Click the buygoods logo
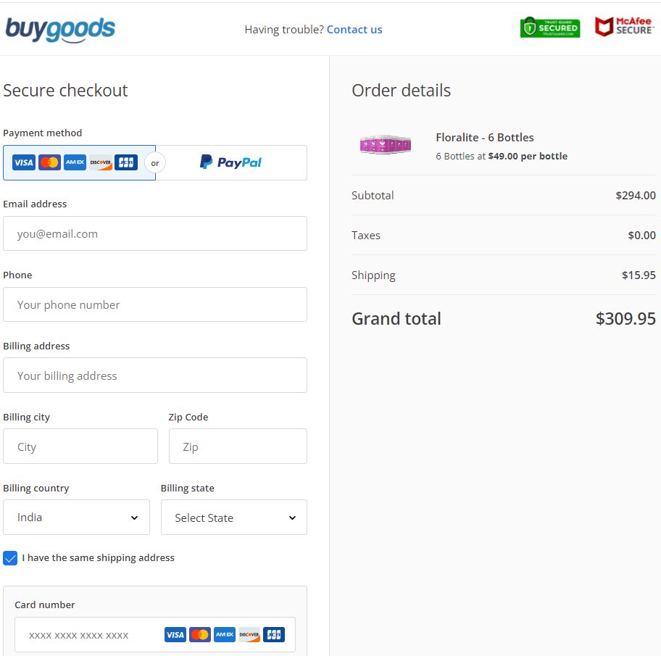Viewport: 661px width, 656px height. click(x=60, y=29)
